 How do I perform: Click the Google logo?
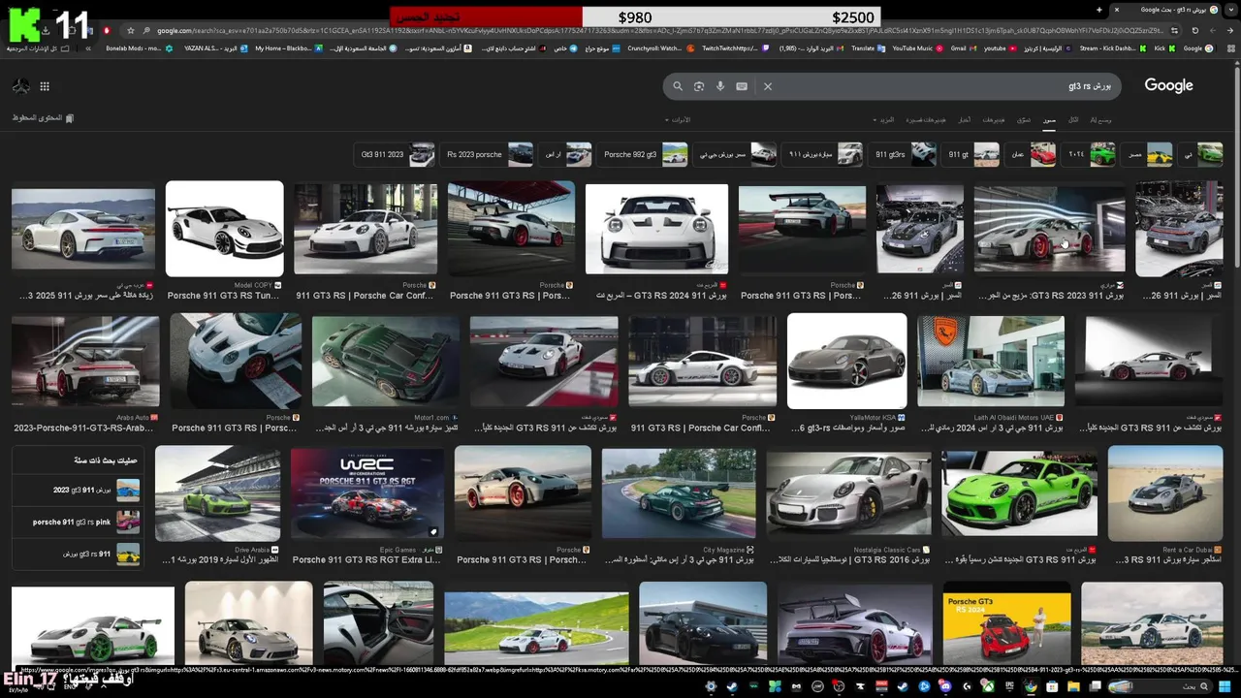pos(1168,85)
